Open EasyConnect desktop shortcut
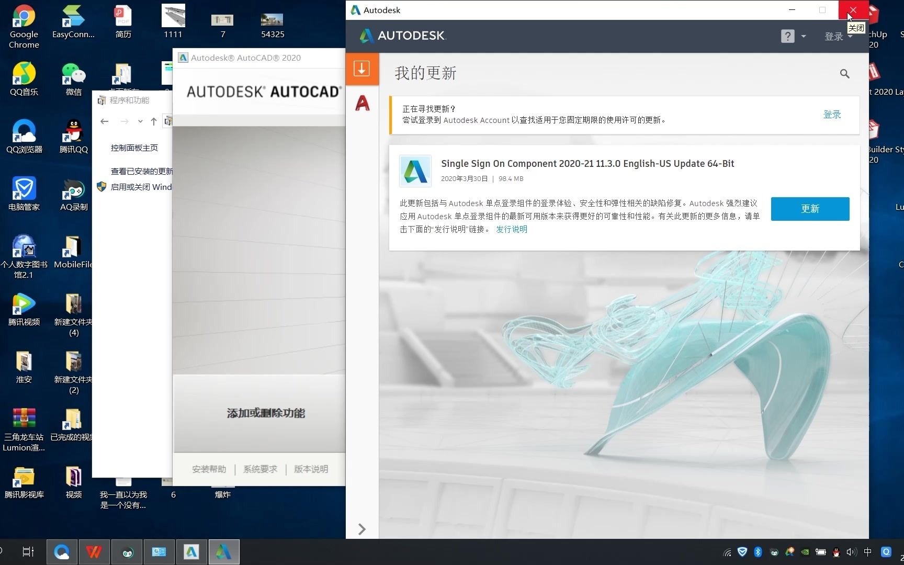The image size is (904, 565). 73,22
